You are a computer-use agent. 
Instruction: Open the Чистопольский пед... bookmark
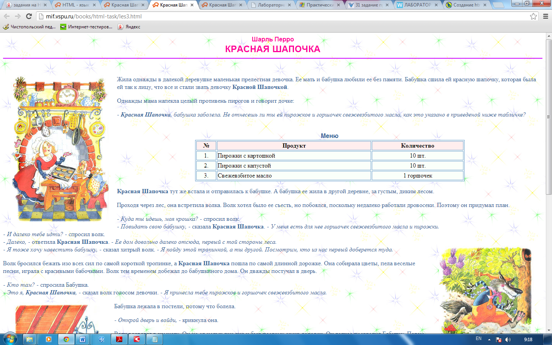point(29,27)
